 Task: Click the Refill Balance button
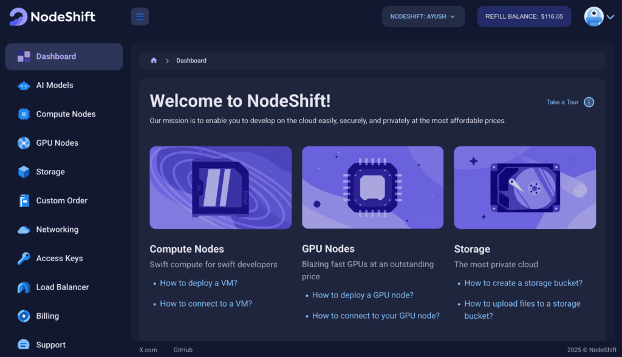[524, 16]
